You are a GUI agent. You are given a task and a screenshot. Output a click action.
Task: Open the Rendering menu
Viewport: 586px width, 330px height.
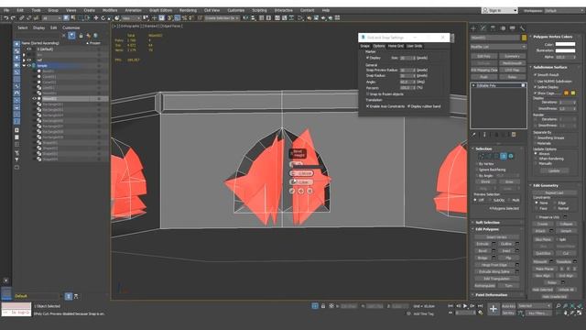pos(188,10)
